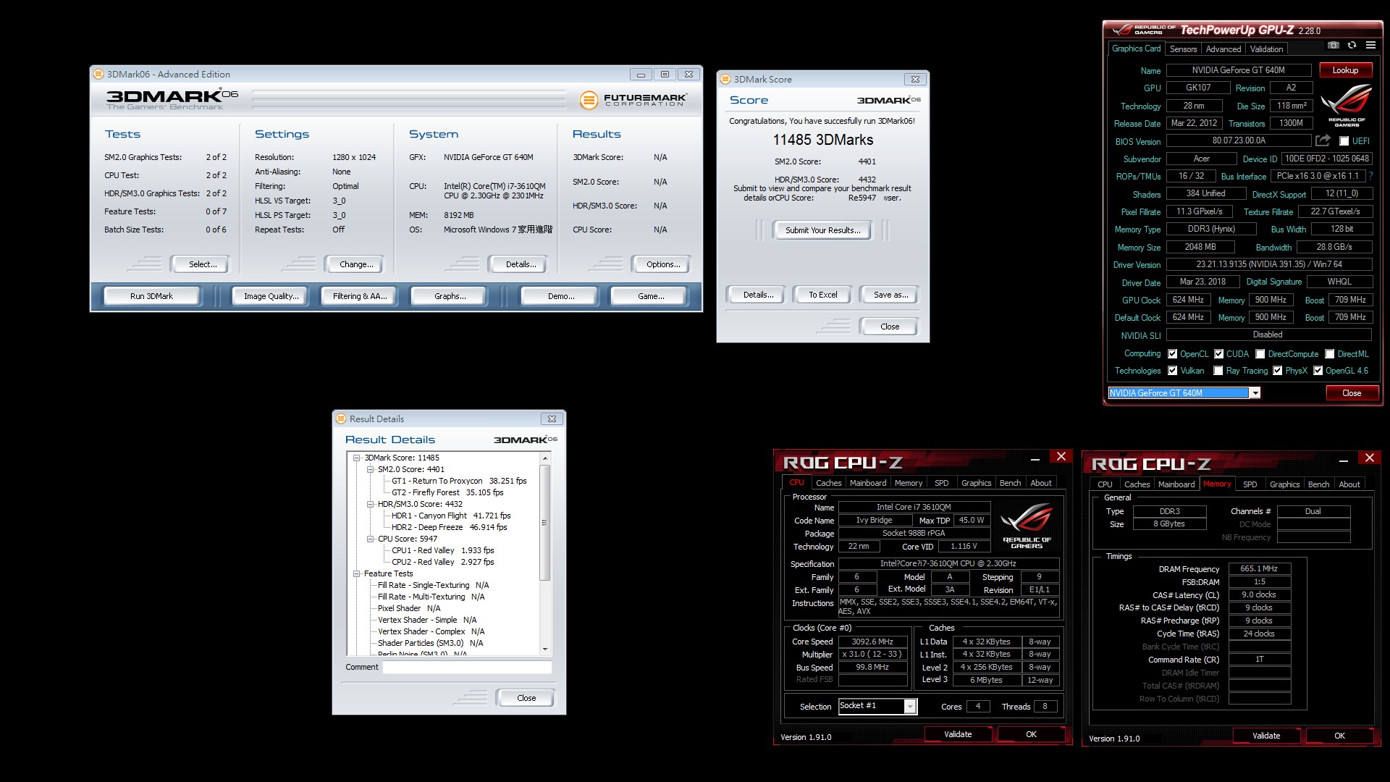Click the Graphs button
The image size is (1390, 782).
450,296
